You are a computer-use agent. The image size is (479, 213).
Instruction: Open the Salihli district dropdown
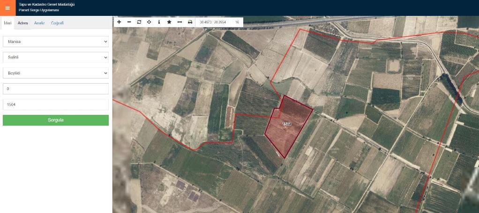[x=56, y=57]
